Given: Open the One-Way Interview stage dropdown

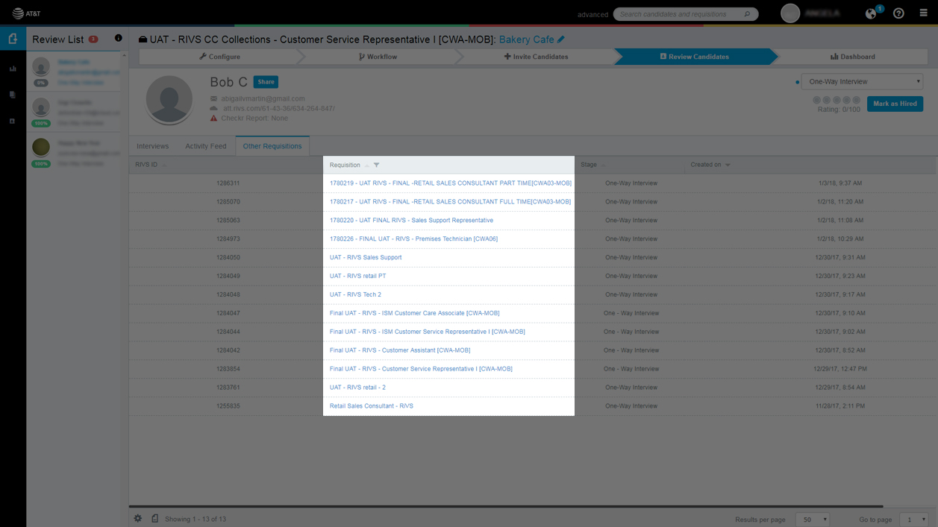Looking at the screenshot, I should coord(863,82).
